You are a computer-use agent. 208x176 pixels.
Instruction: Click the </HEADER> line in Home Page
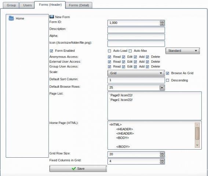tap(125, 133)
